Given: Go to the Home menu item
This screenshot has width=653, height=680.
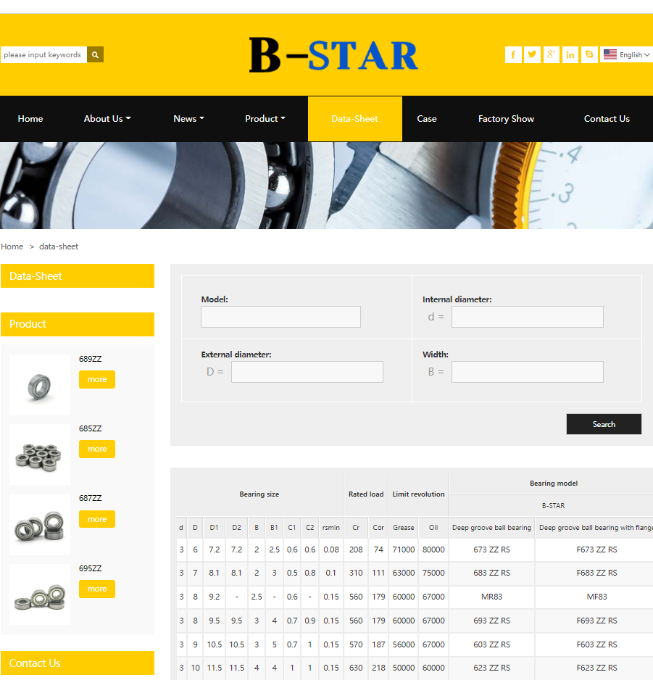Looking at the screenshot, I should point(30,119).
